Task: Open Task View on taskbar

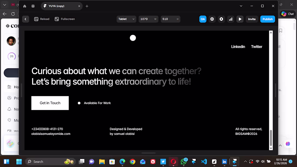Action: tap(82, 162)
